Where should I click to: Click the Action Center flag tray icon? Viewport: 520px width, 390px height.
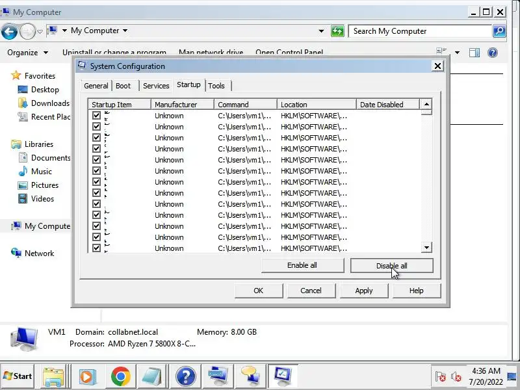click(441, 376)
